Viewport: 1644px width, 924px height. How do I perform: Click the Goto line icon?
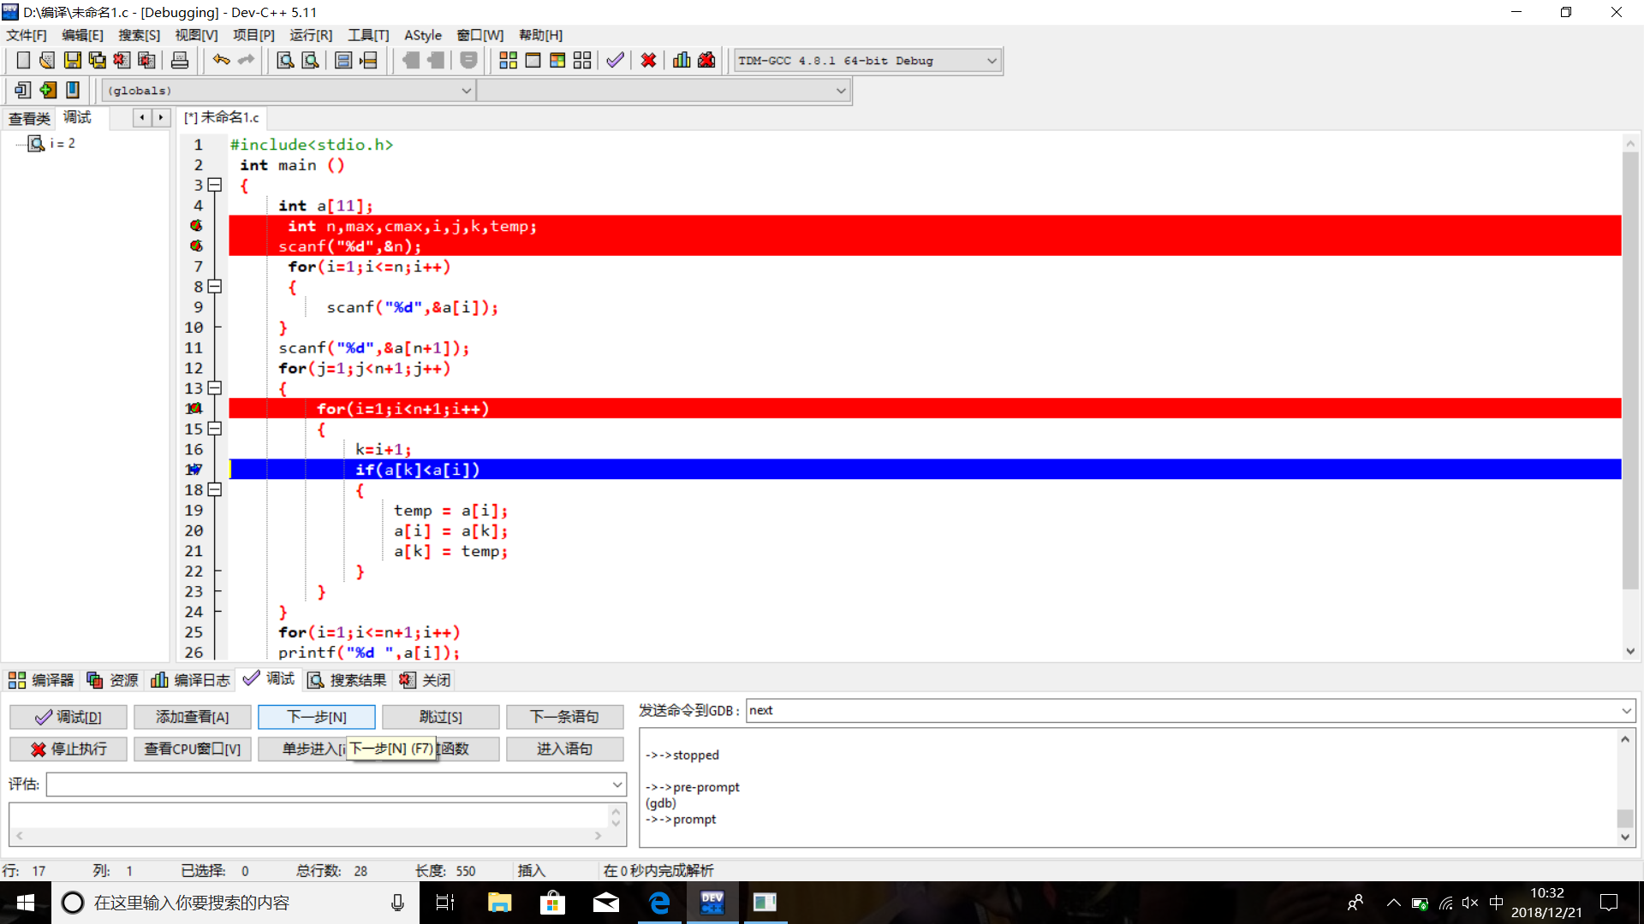(x=369, y=61)
